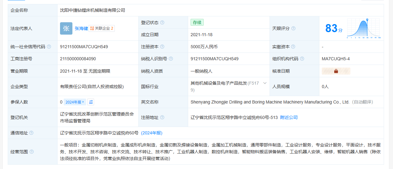Screen dimensions: 393x169
Task: Click the taxpayer qualification 一般纳税人
Action: point(201,71)
